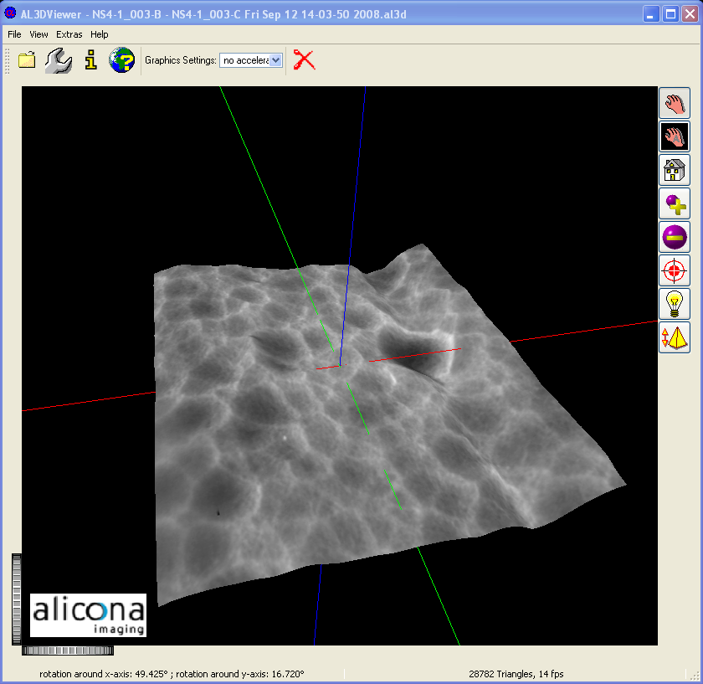Zoom in using purple sphere plus icon
The height and width of the screenshot is (684, 703).
(674, 203)
